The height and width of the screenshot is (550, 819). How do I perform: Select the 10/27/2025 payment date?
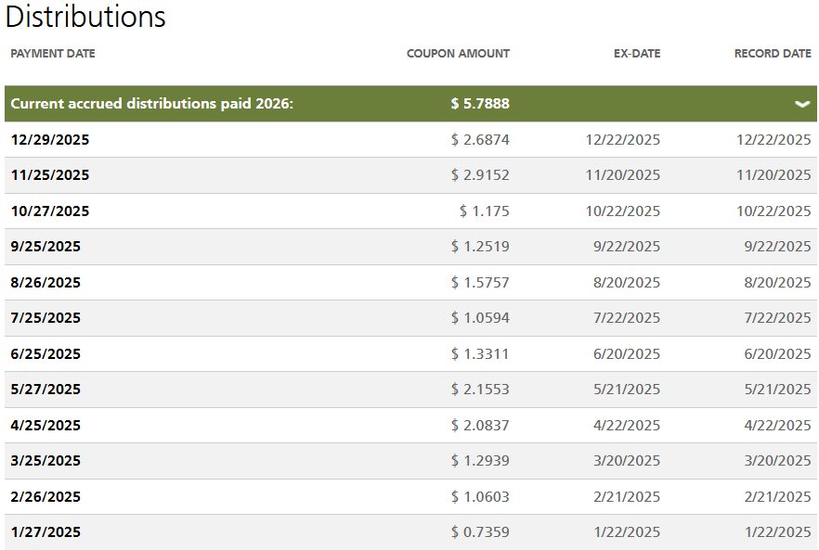[x=50, y=211]
